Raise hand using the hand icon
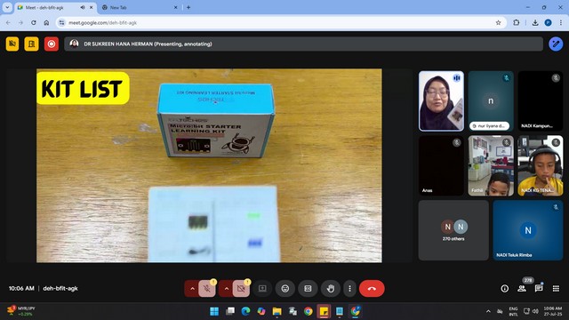569x320 pixels. coord(330,288)
